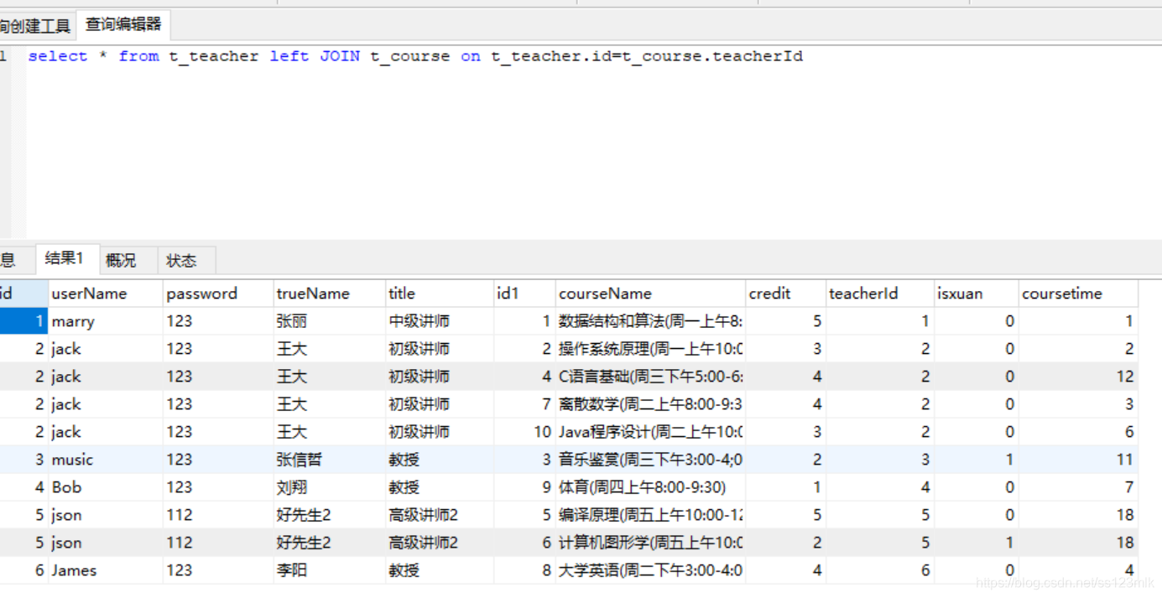Open the 查询创建工具 tab
The image size is (1162, 598).
[35, 26]
